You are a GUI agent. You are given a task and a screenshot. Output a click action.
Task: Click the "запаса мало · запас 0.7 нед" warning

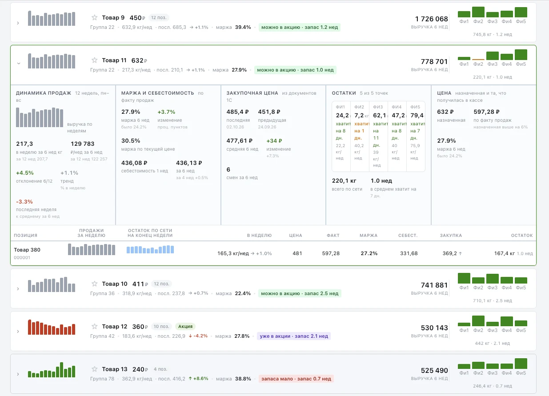coord(296,379)
